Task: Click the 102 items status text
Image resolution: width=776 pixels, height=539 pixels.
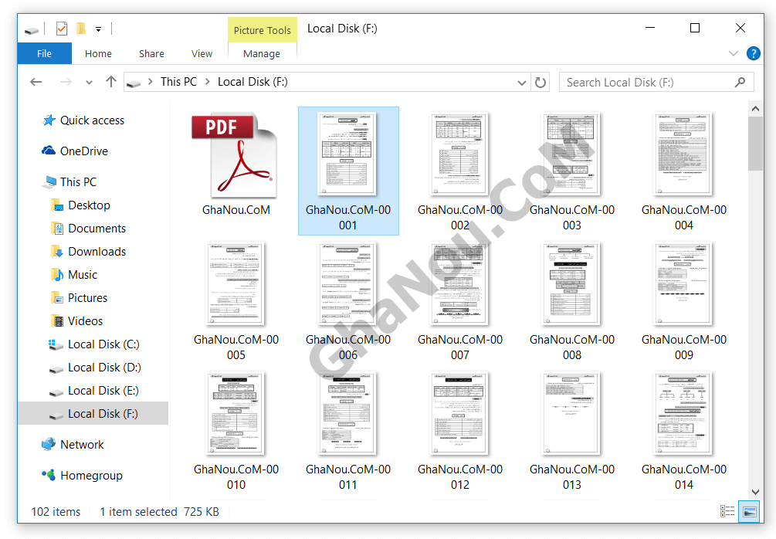Action: point(56,512)
